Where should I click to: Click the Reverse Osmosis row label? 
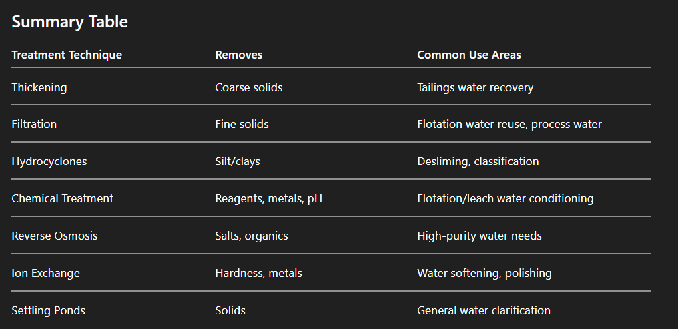coord(55,236)
